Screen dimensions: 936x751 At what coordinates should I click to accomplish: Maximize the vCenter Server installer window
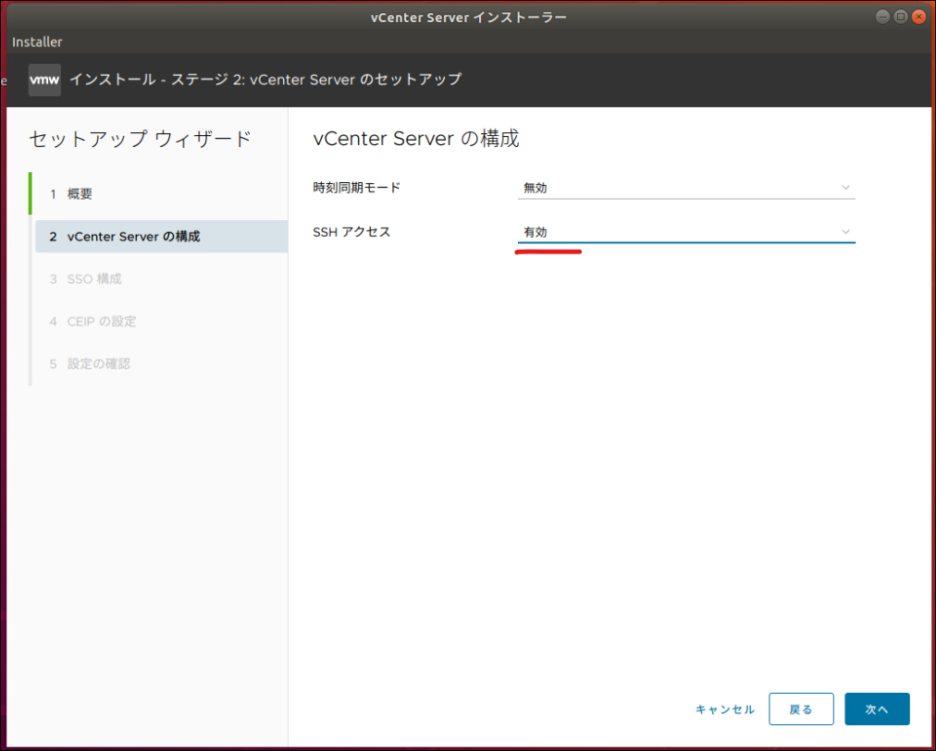tap(901, 17)
